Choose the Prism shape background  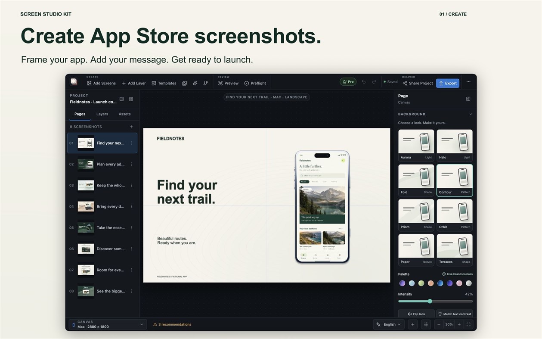coord(416,215)
